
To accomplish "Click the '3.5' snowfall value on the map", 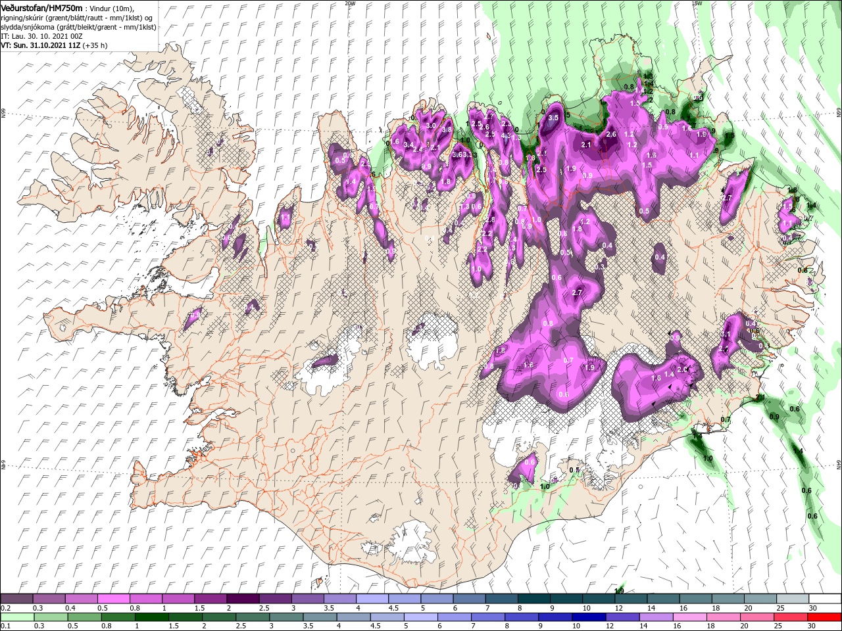I will (553, 118).
